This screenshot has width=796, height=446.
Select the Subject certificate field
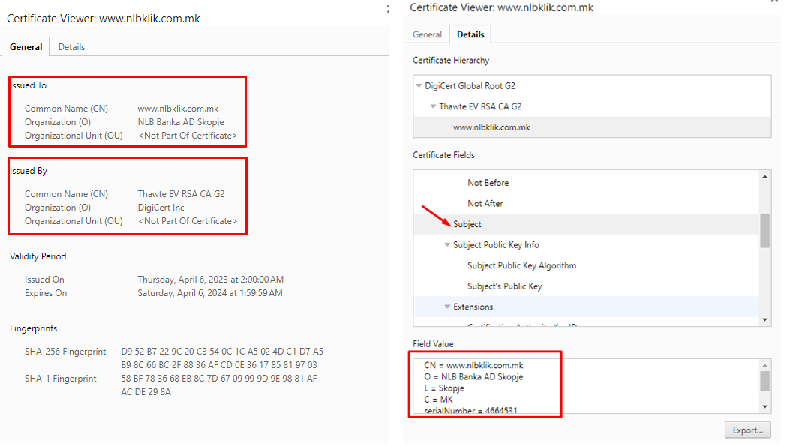pos(587,224)
